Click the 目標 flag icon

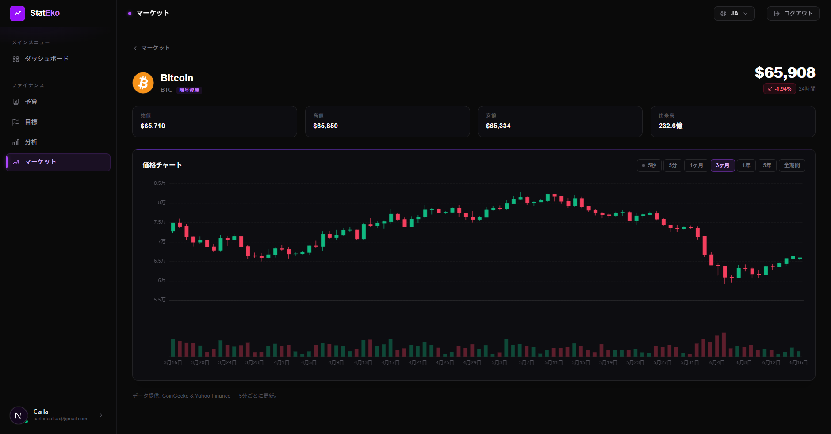(16, 122)
